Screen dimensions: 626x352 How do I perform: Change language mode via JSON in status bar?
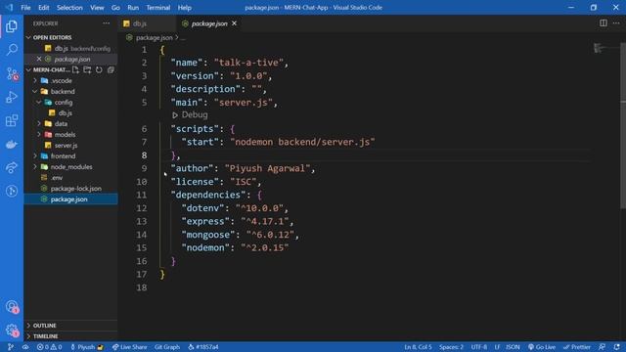pos(513,347)
